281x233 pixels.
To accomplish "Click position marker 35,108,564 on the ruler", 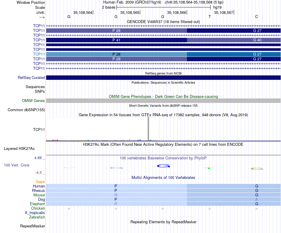I will click(x=83, y=12).
